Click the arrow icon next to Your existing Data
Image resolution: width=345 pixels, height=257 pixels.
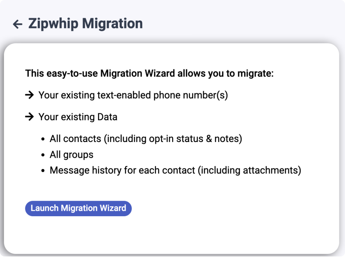(x=30, y=117)
